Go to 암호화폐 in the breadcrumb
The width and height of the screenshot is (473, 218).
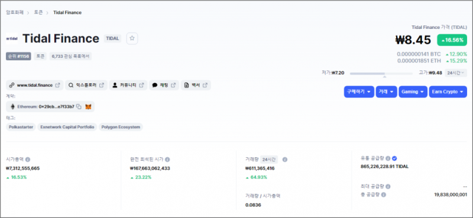click(x=15, y=12)
